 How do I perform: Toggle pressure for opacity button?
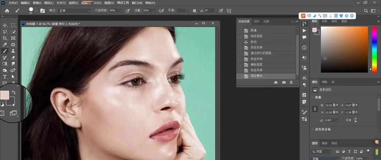pos(128,11)
